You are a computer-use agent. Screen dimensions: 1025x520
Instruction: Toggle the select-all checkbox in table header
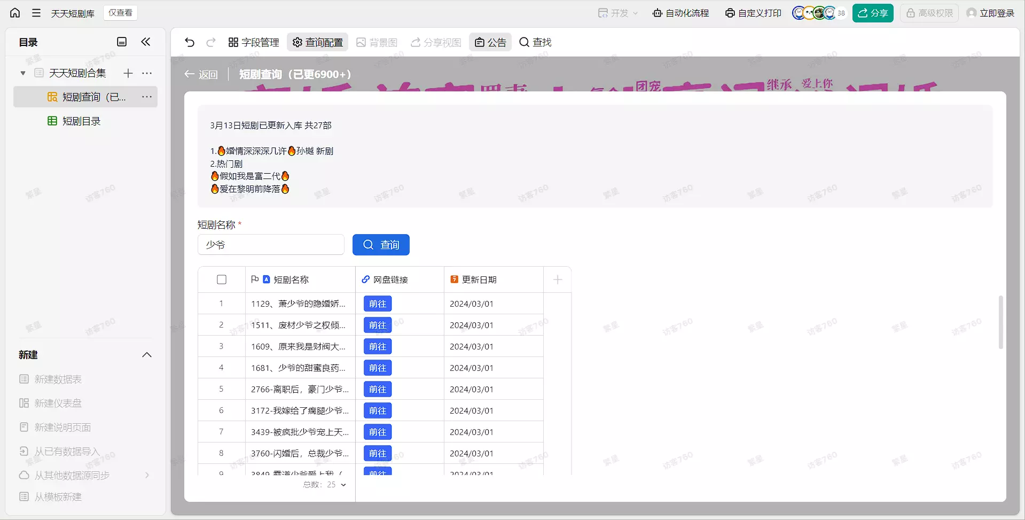point(222,280)
